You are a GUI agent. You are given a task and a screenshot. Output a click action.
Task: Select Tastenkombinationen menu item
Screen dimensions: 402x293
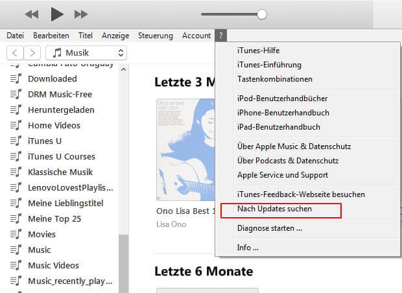pos(274,79)
